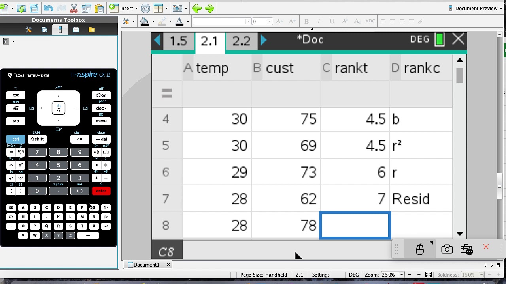Switch to page 2.2 tab
The image size is (506, 284).
click(x=241, y=41)
